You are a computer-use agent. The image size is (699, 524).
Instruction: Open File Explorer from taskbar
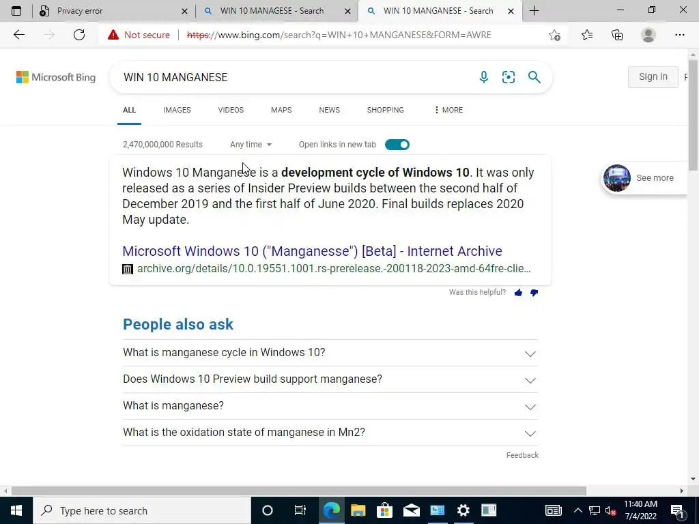point(358,510)
